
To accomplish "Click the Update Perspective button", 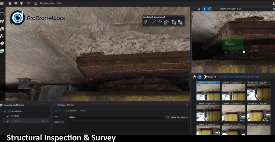I will tap(177, 117).
